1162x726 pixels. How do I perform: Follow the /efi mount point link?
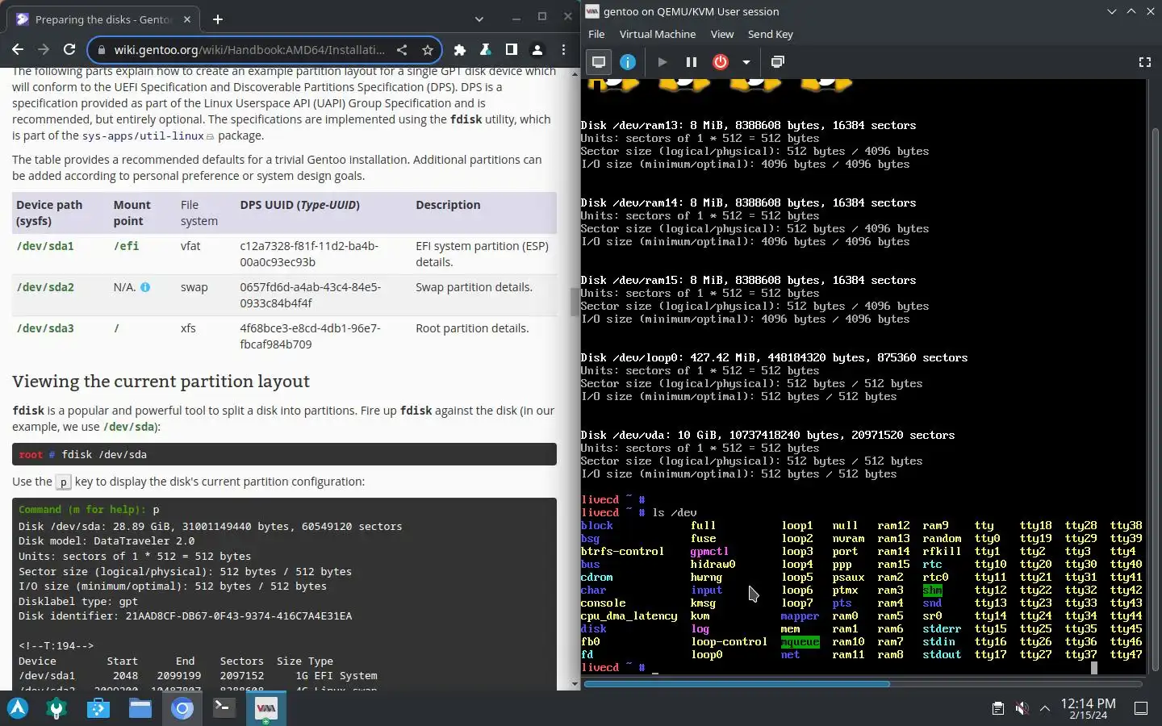point(126,246)
